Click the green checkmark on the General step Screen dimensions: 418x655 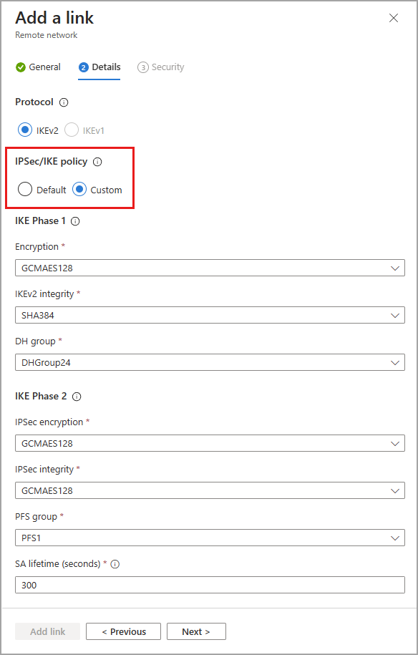18,67
